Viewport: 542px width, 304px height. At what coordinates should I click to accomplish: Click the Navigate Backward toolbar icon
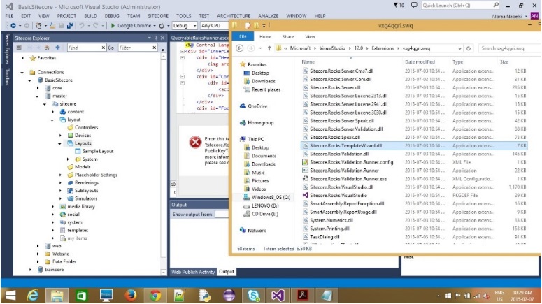coord(13,26)
